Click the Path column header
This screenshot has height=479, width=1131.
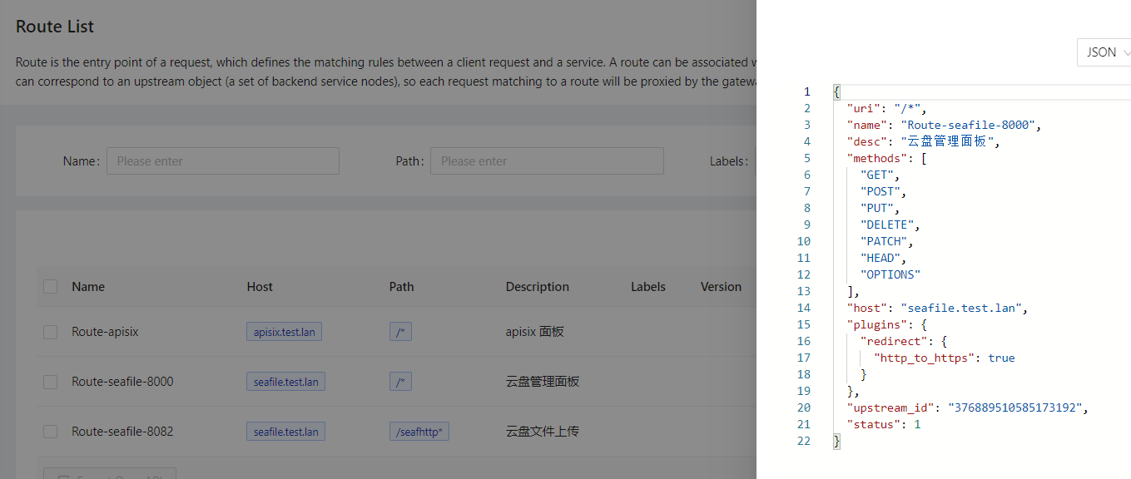coord(402,287)
